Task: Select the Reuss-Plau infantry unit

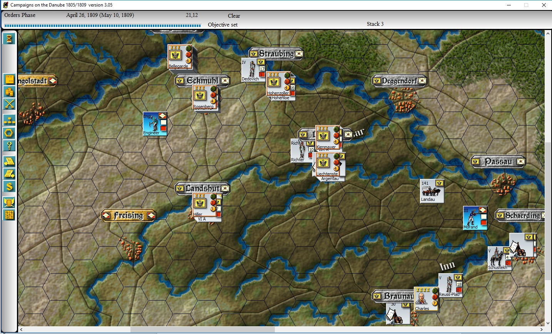Action: tap(450, 286)
